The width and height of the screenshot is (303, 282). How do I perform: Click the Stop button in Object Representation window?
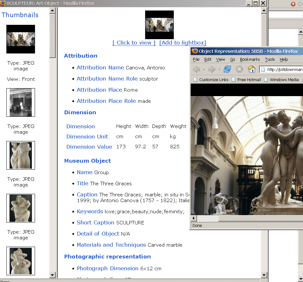pyautogui.click(x=239, y=69)
